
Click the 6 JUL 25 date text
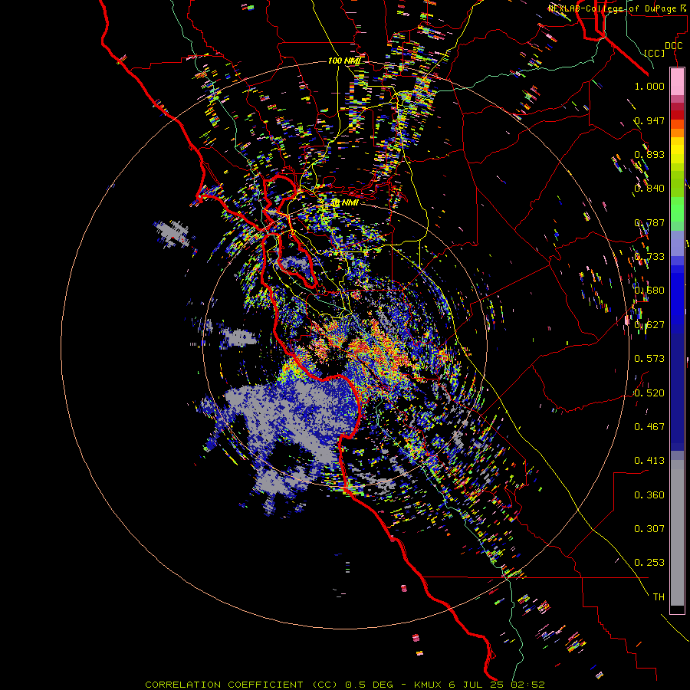(477, 685)
